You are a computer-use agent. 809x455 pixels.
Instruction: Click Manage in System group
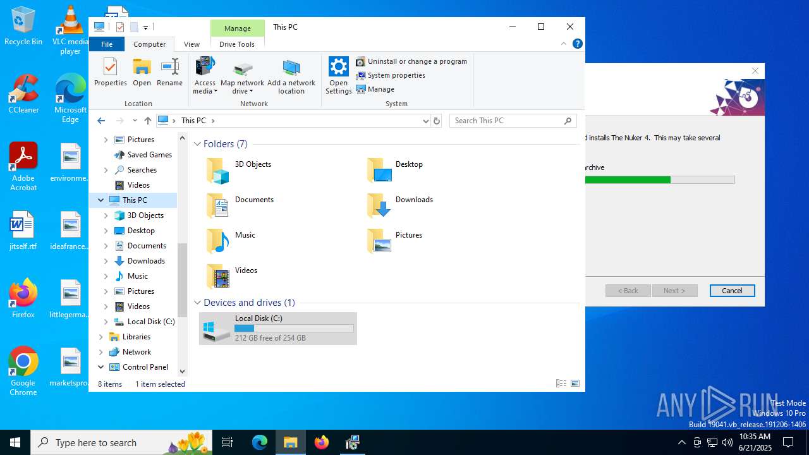coord(375,89)
